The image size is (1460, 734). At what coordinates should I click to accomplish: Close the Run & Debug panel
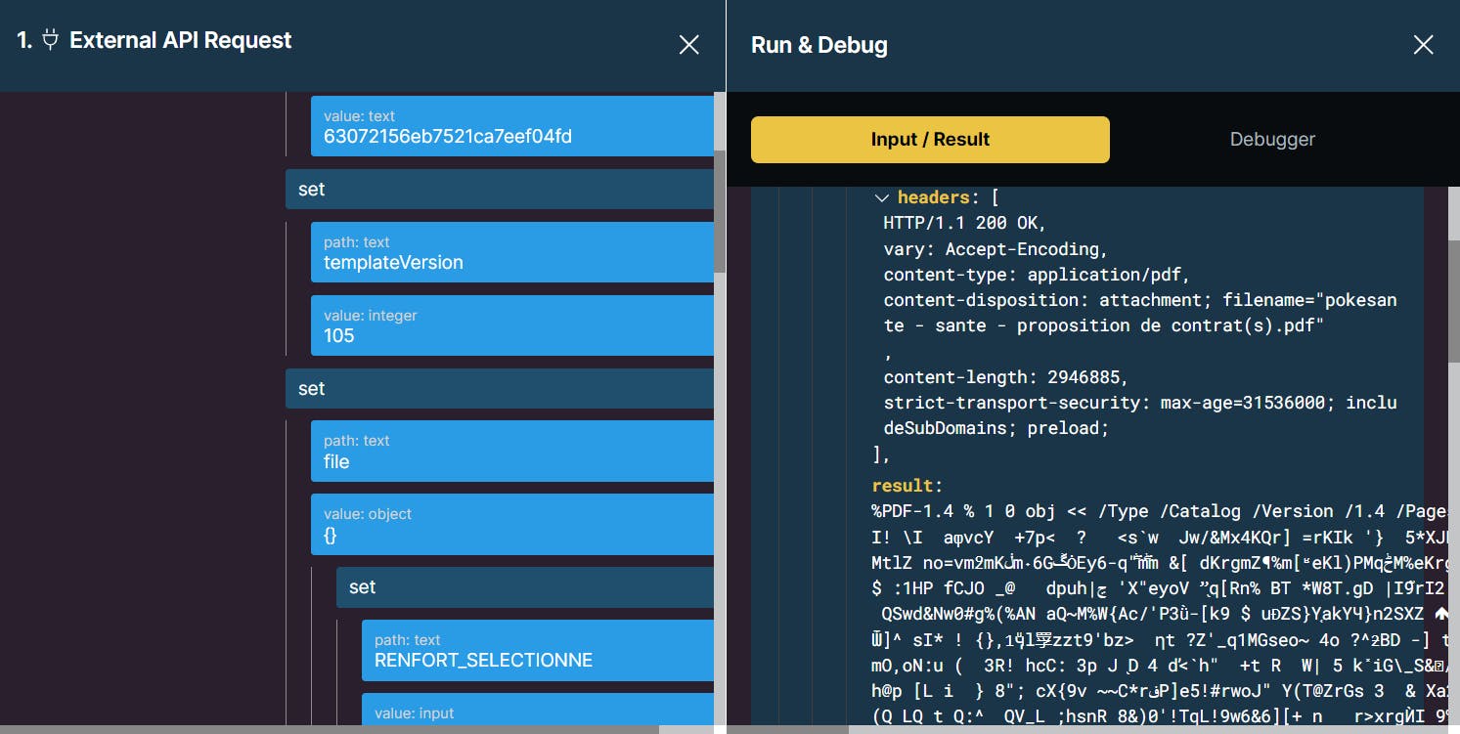1423,45
